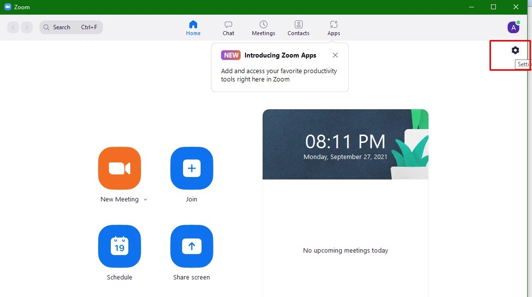Open the Schedule calendar button
532x297 pixels.
coord(120,246)
